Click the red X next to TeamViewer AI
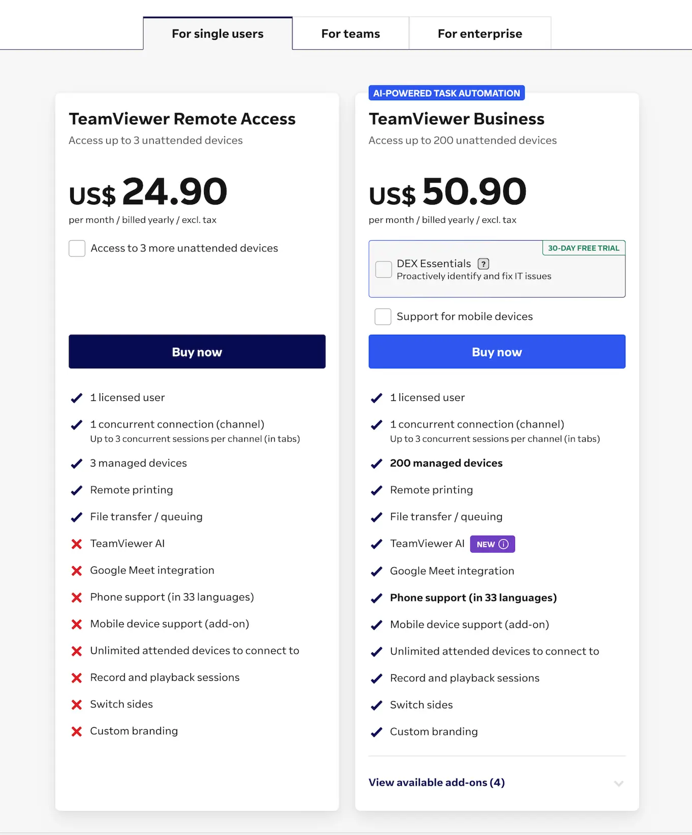Screen dimensions: 692x835 click(77, 544)
